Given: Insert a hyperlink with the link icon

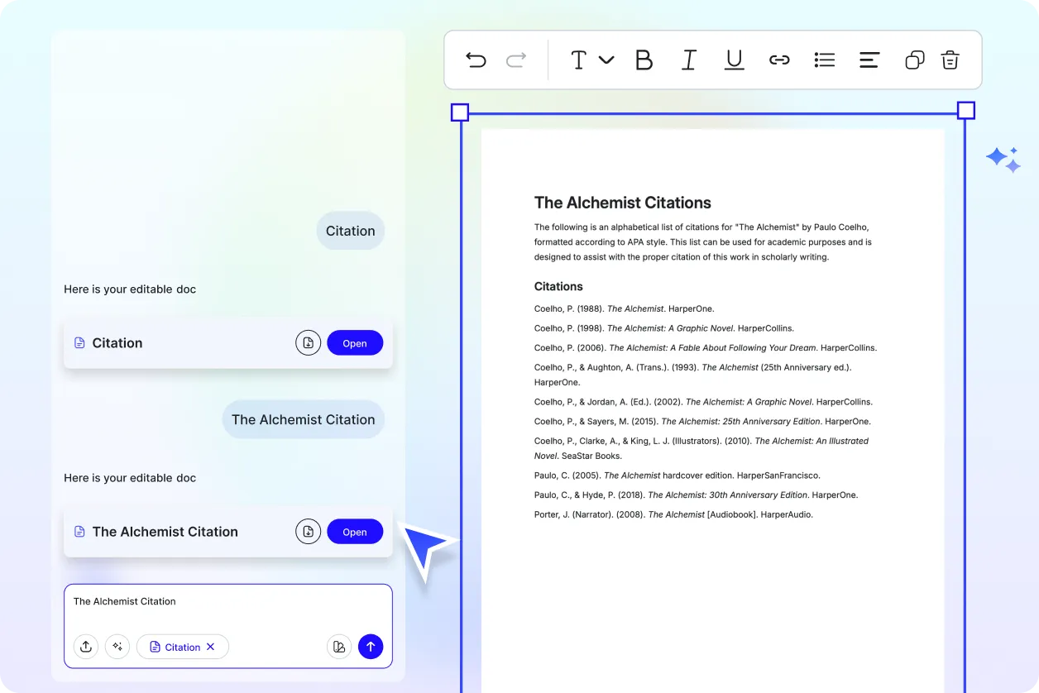Looking at the screenshot, I should (779, 60).
